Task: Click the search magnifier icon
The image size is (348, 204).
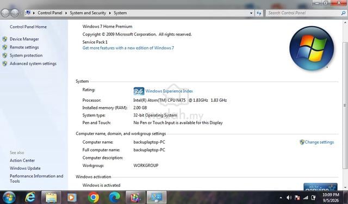Action: point(343,13)
